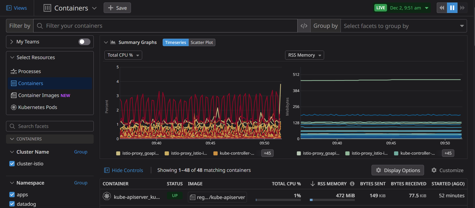This screenshot has width=475, height=208.
Task: Click the Hide Controls collapse icon
Action: pos(107,170)
